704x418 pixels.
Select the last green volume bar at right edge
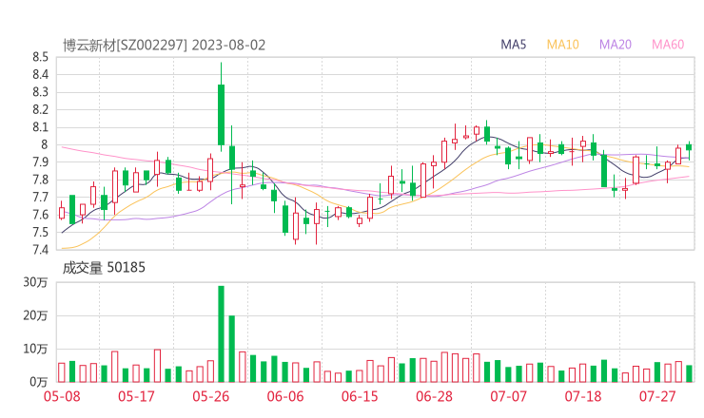[x=689, y=373]
